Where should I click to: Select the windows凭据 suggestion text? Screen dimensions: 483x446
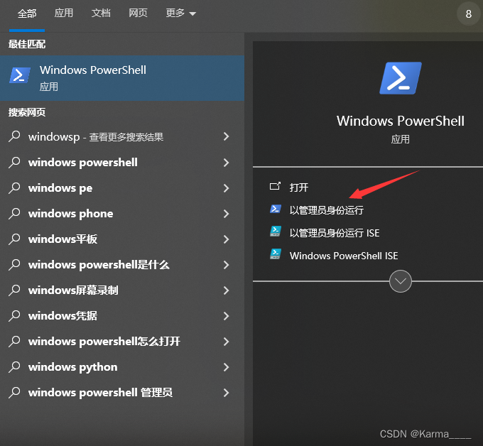[63, 316]
